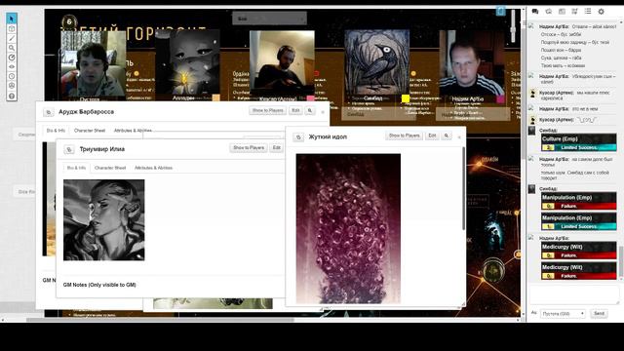624x351 pixels.
Task: Click the Триумвир Илия portrait image
Action: coord(104,220)
